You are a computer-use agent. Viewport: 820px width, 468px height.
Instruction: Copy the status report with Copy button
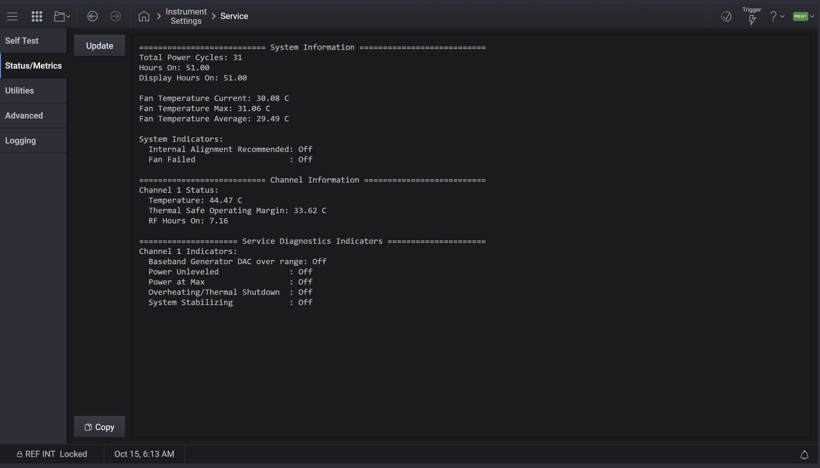tap(100, 427)
